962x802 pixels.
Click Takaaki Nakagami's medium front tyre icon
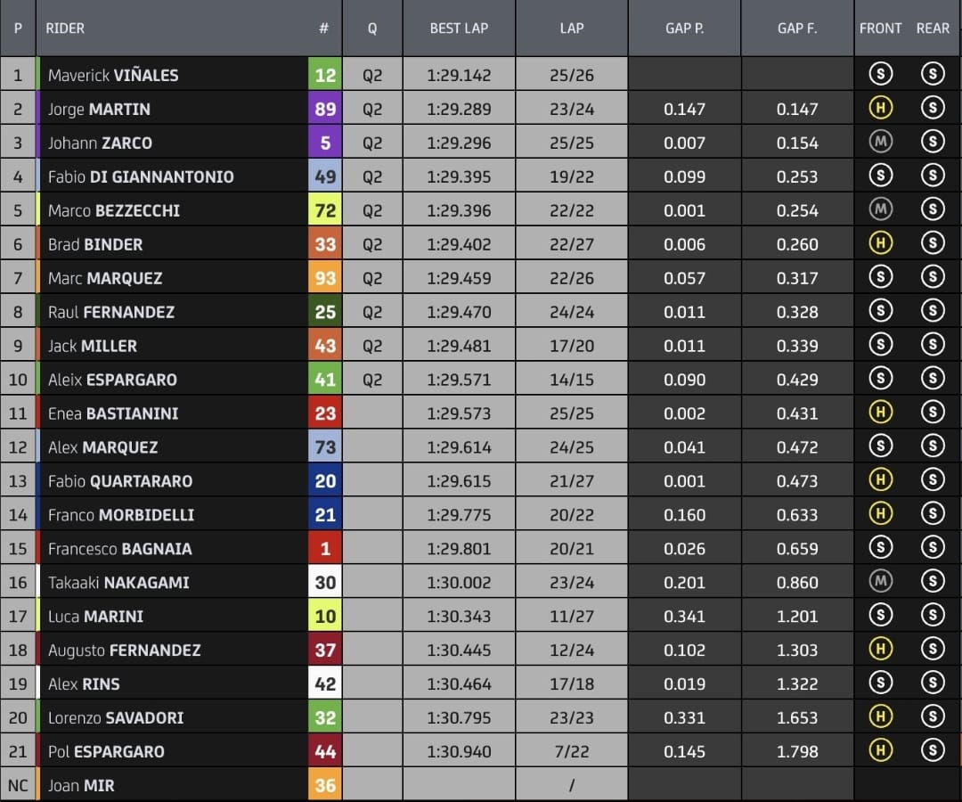(880, 583)
